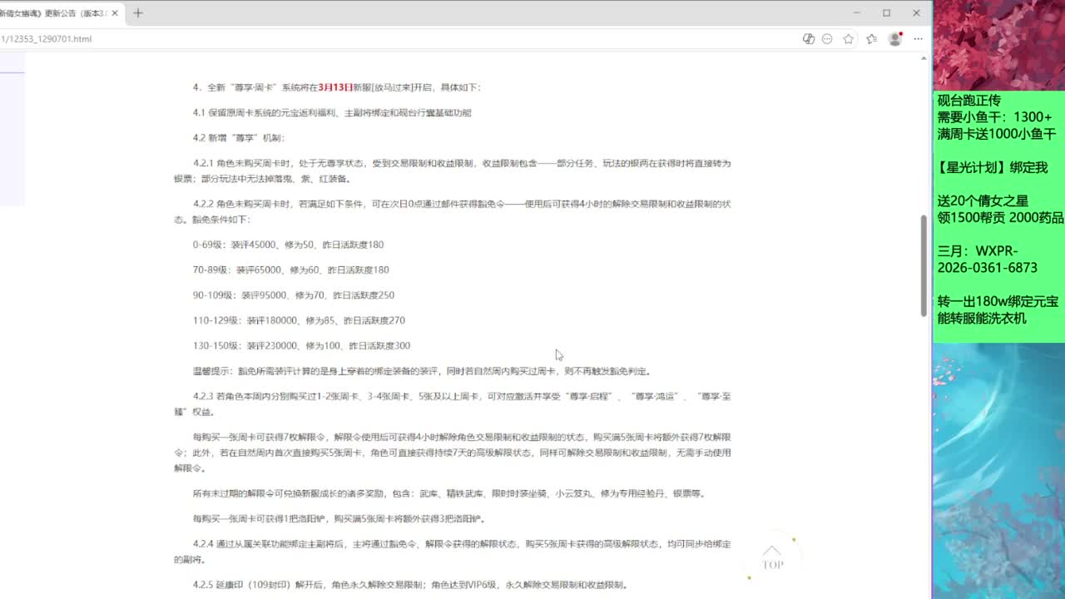Minimize the browser window

[857, 12]
